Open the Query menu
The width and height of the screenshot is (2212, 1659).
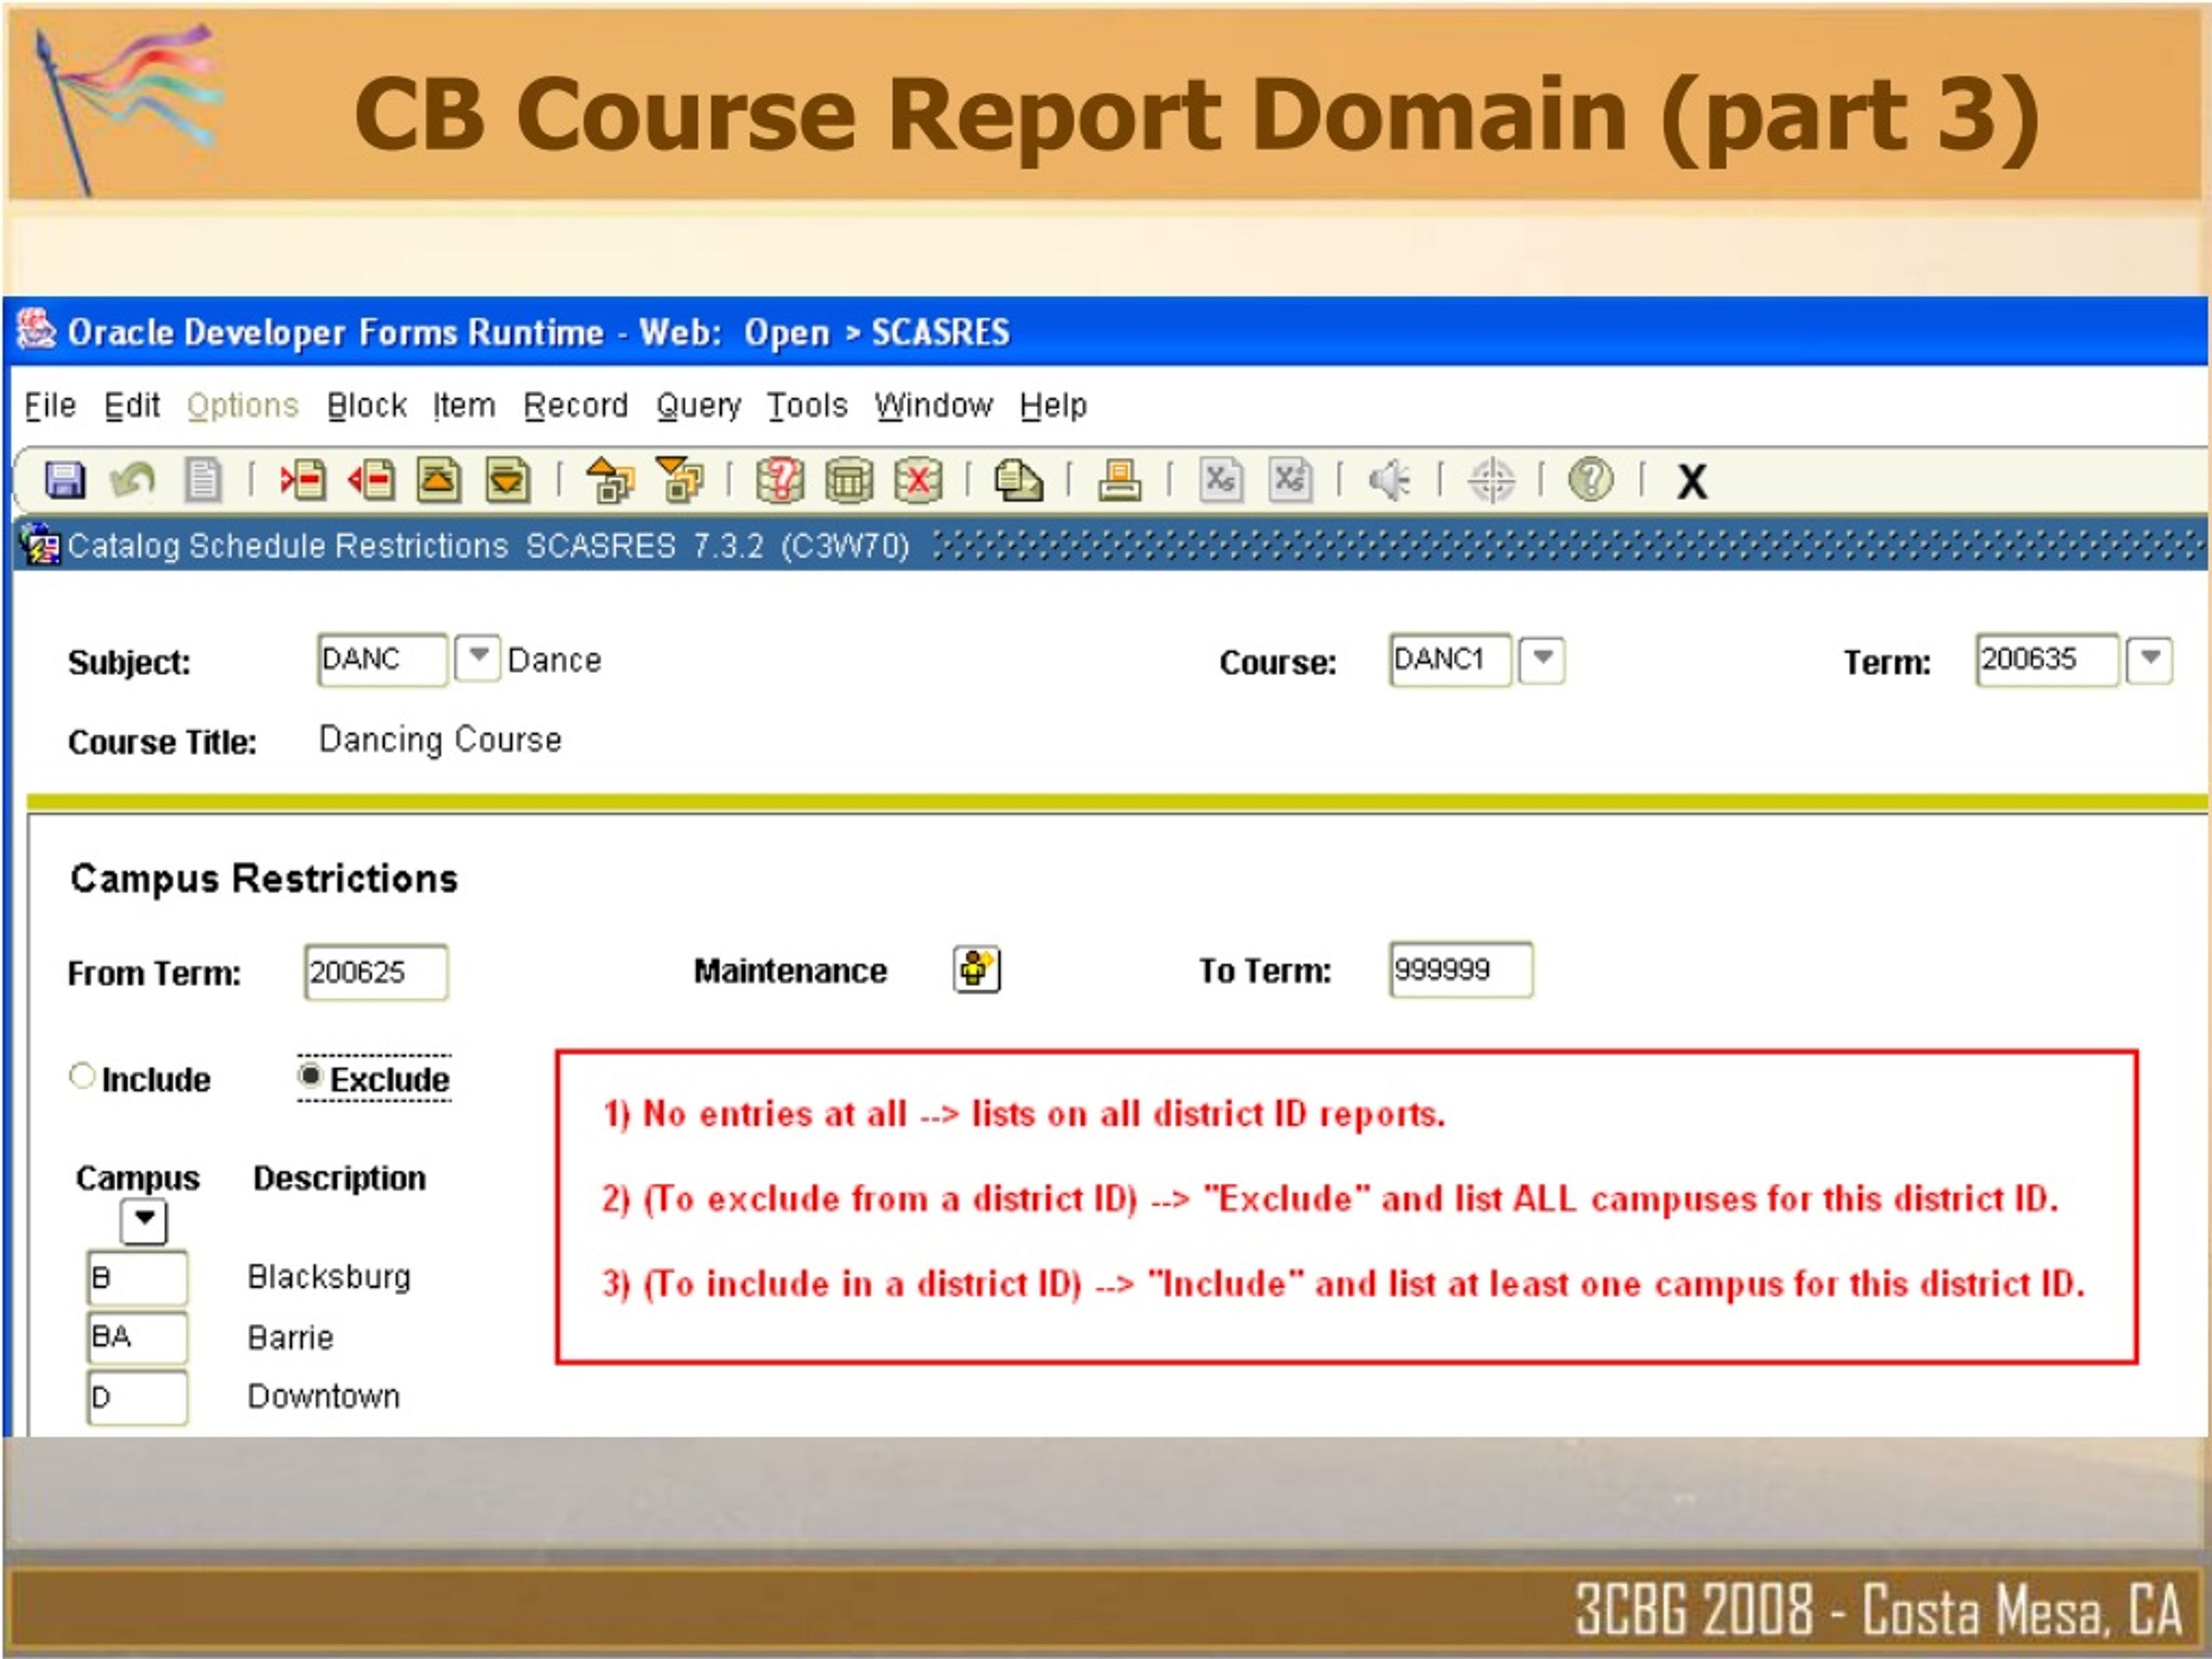[x=698, y=405]
